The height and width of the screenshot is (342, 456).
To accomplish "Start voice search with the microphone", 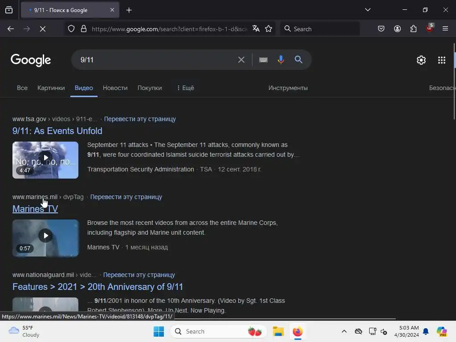I will click(281, 60).
